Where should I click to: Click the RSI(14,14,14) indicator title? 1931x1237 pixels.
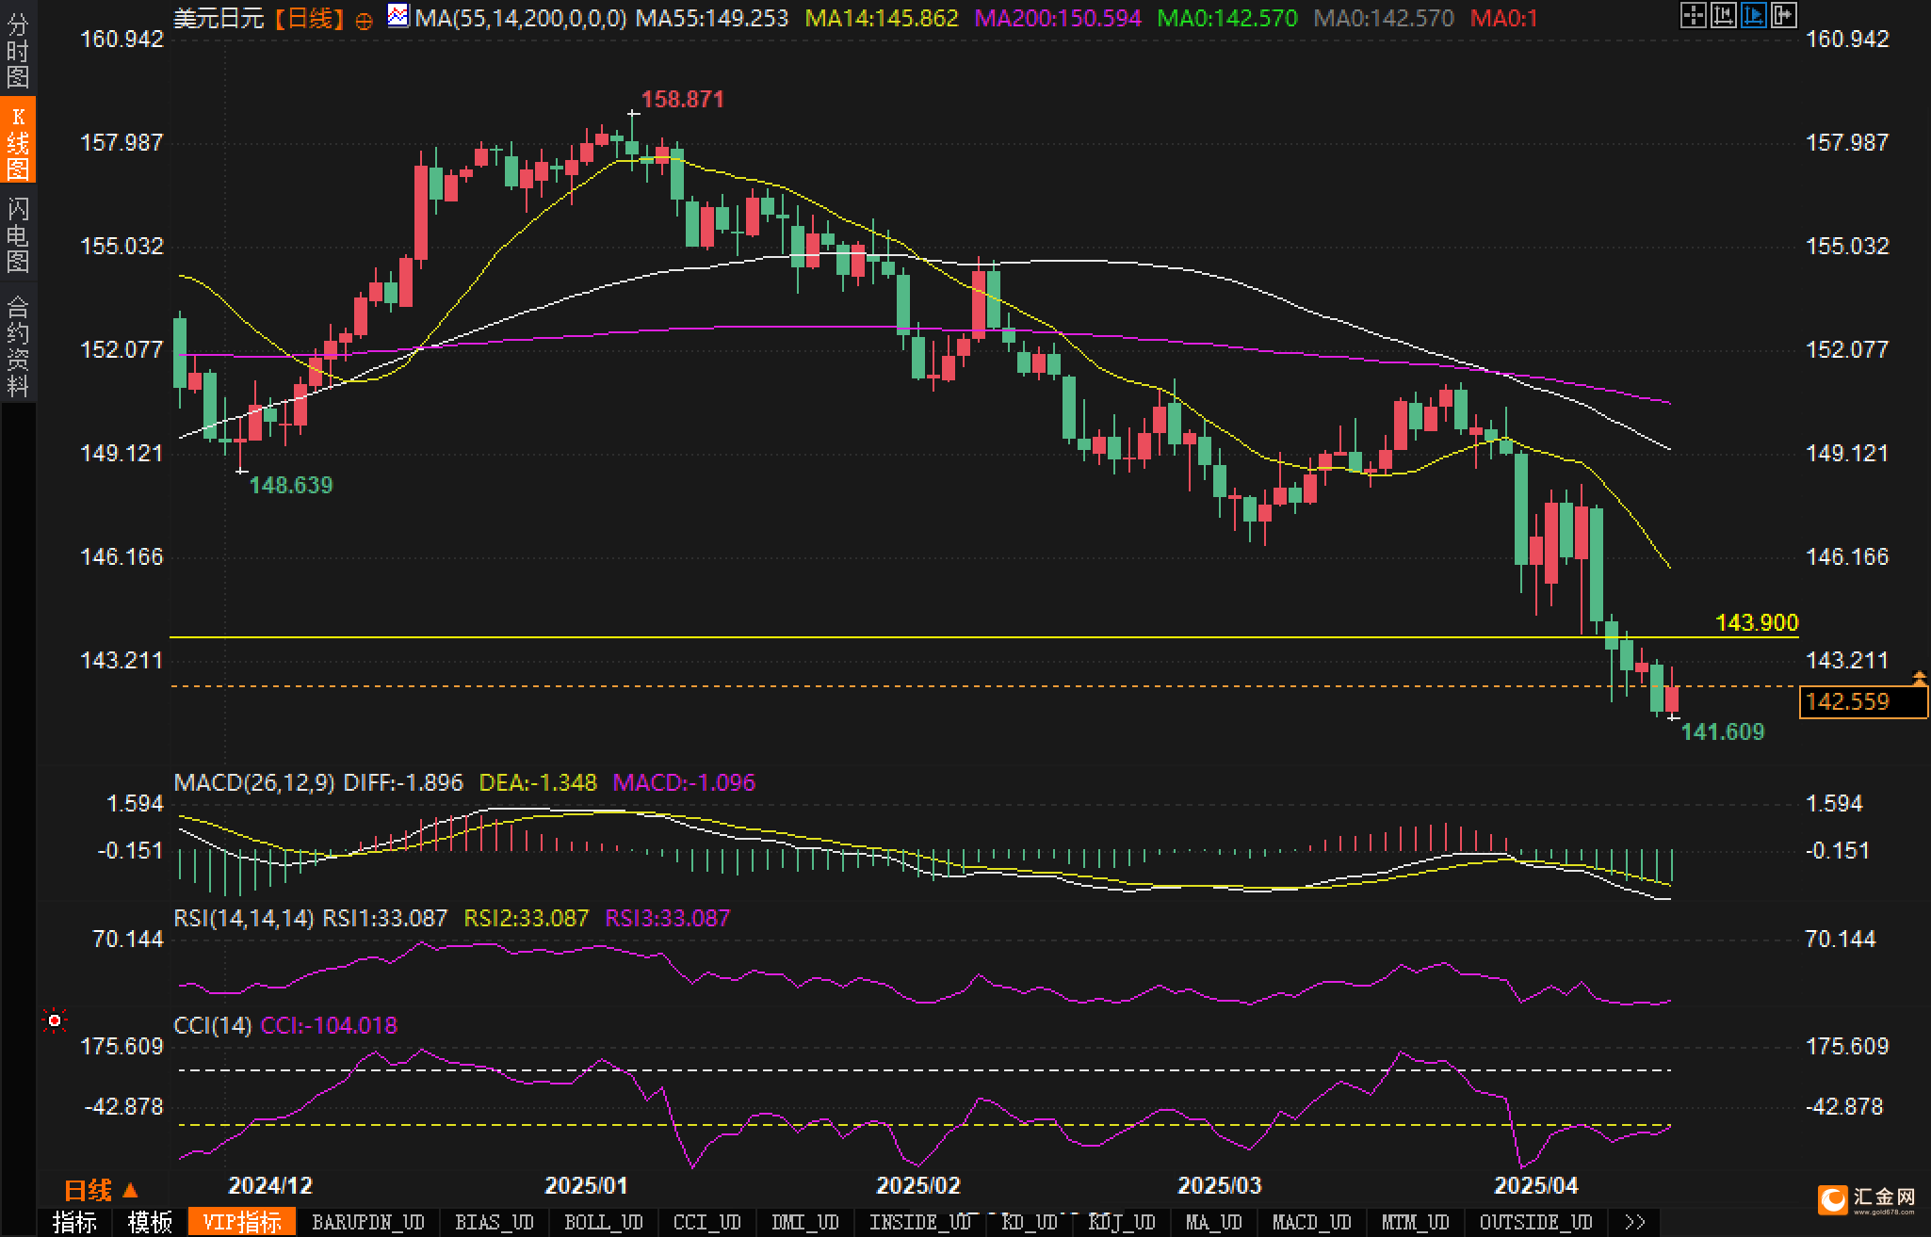coord(244,918)
